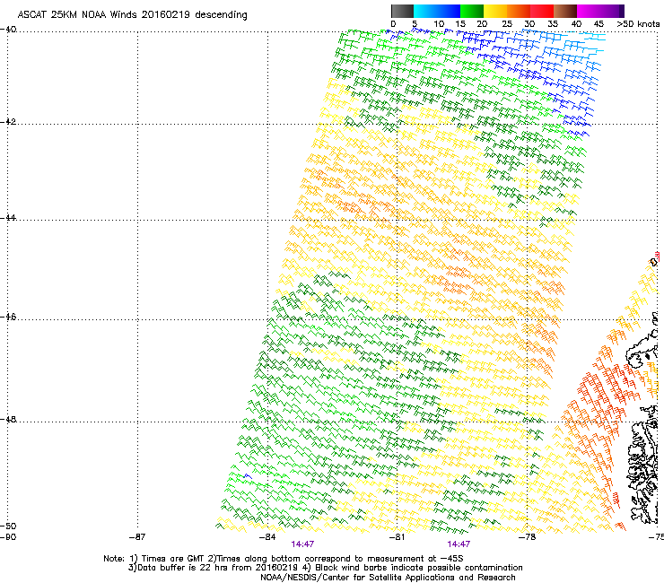Click the gray 0-5 knots legend segment
Screen dimensions: 664x583
pos(403,11)
